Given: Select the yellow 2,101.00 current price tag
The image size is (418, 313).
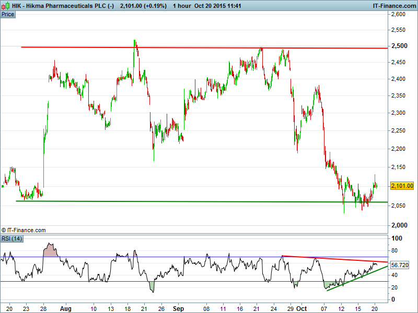Looking at the screenshot, I should point(402,186).
